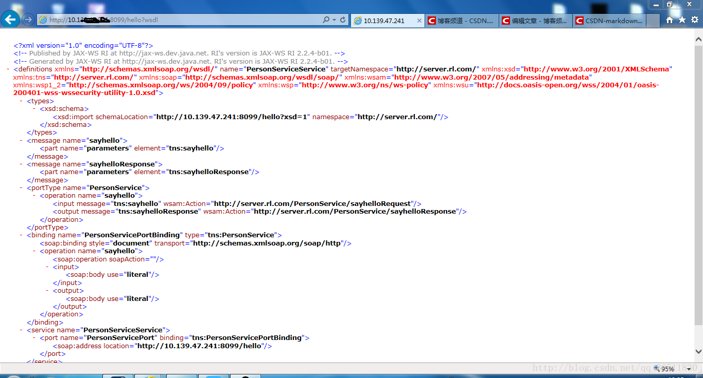703x378 pixels.
Task: Switch to the CSDN-markdown tab
Action: point(610,21)
